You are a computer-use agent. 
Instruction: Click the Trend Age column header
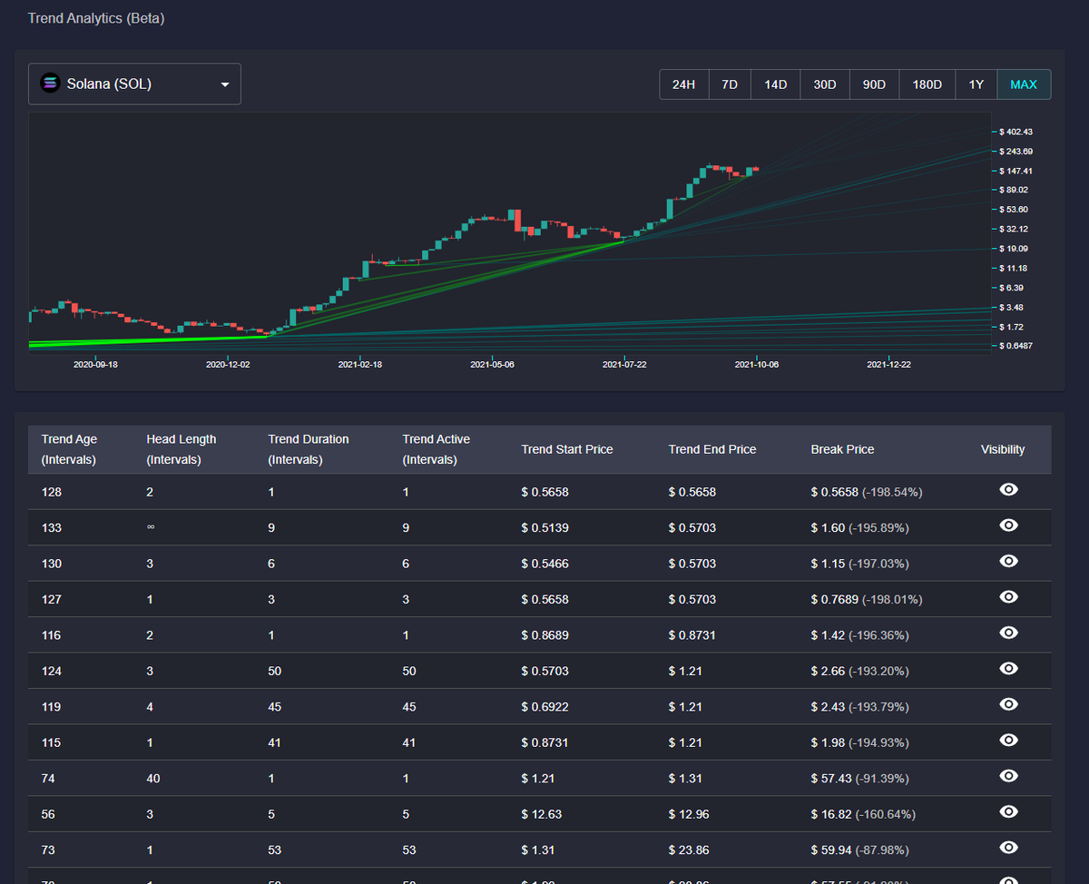(x=70, y=449)
